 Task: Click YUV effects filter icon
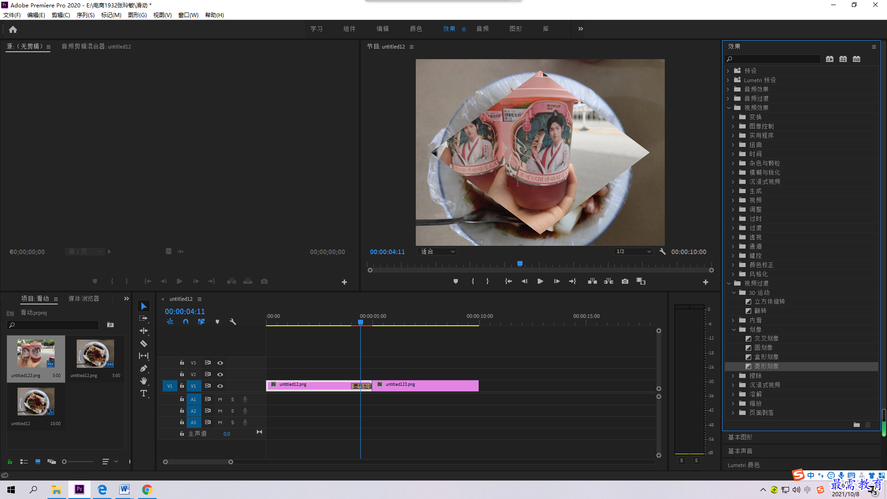857,59
